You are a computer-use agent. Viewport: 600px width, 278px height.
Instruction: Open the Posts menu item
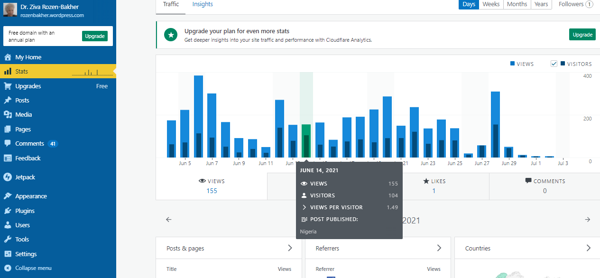point(58,100)
